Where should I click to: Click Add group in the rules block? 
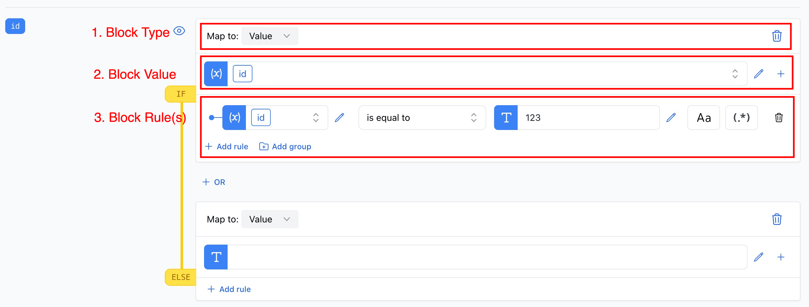(x=285, y=147)
